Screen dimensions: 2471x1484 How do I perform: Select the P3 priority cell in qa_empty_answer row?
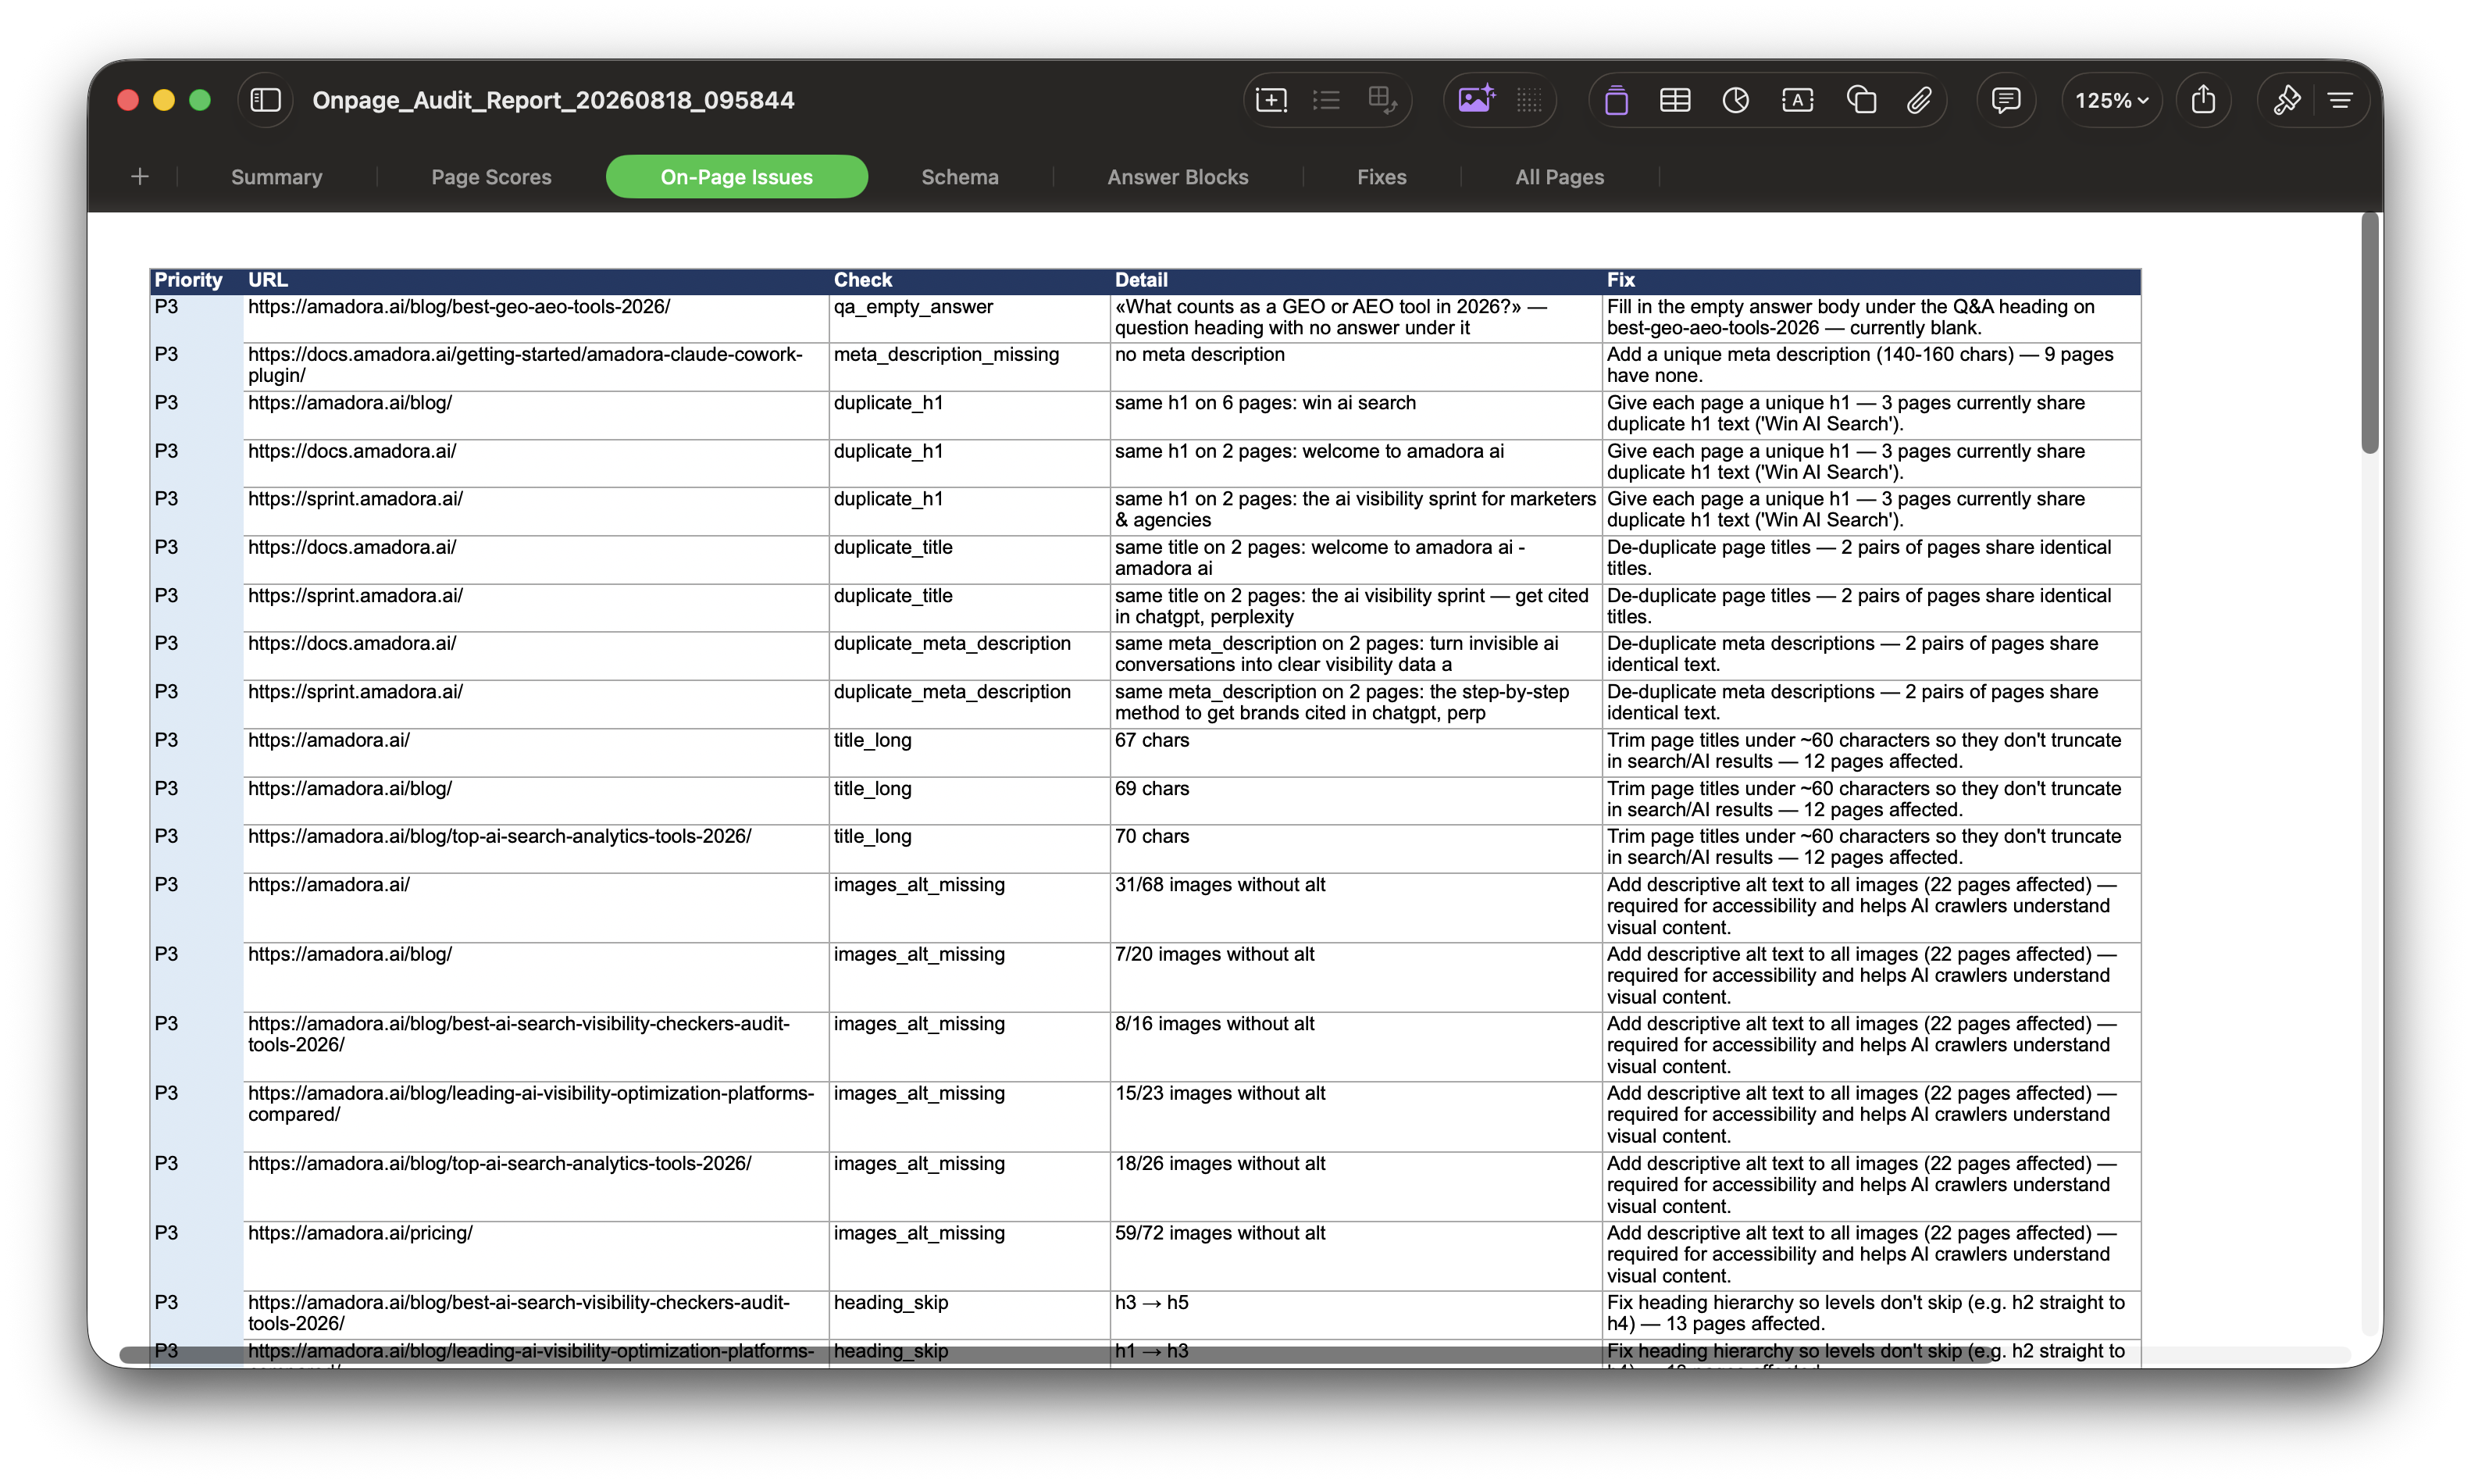(196, 318)
